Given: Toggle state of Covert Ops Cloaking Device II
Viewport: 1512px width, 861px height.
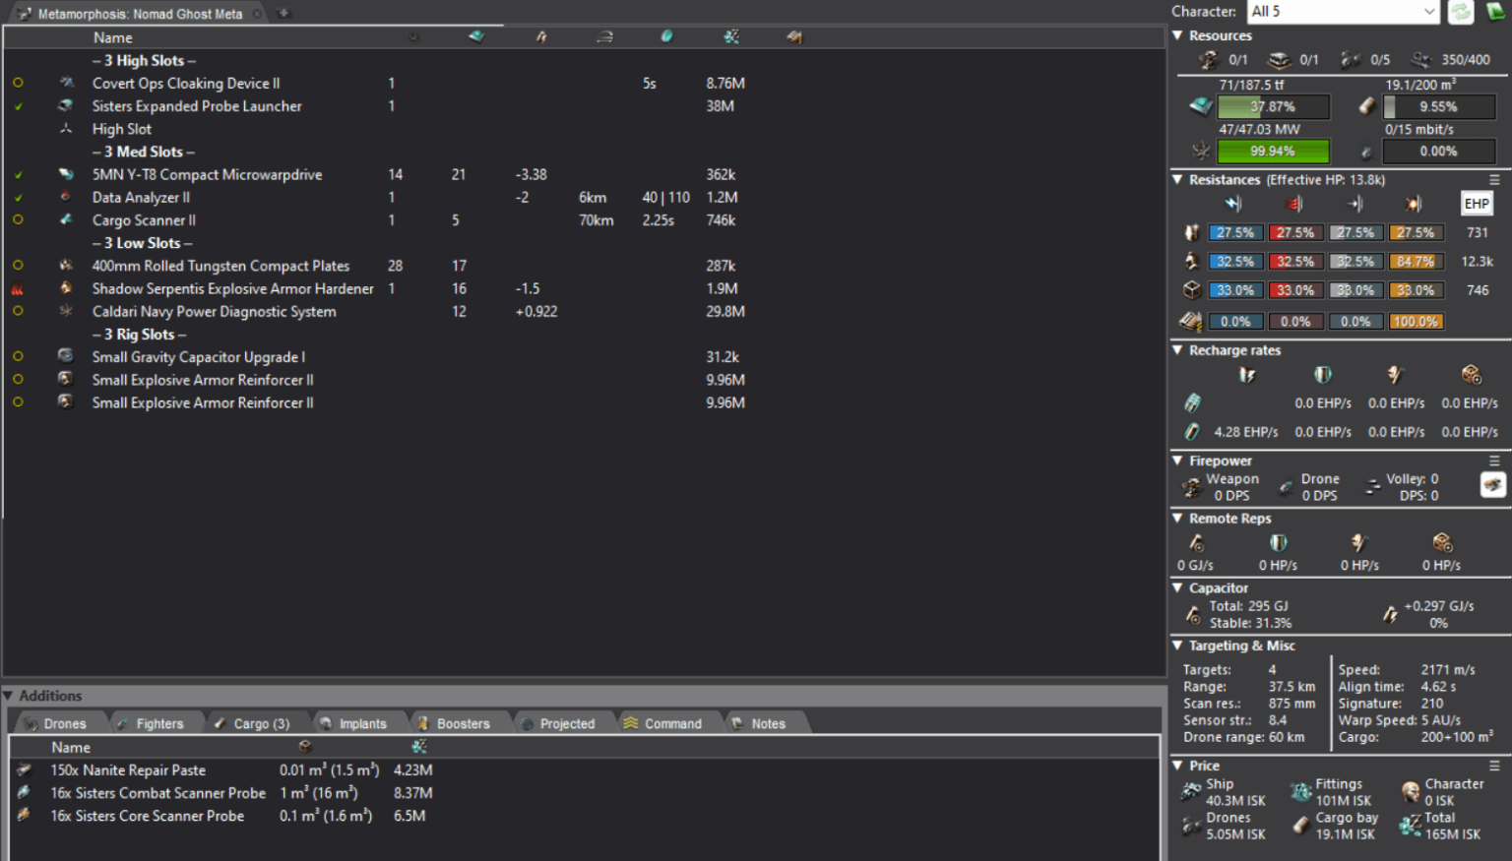Looking at the screenshot, I should 18,84.
